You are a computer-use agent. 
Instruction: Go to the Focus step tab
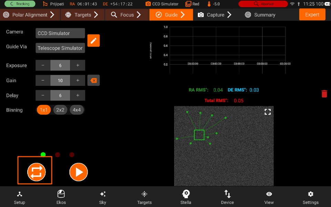tap(127, 15)
